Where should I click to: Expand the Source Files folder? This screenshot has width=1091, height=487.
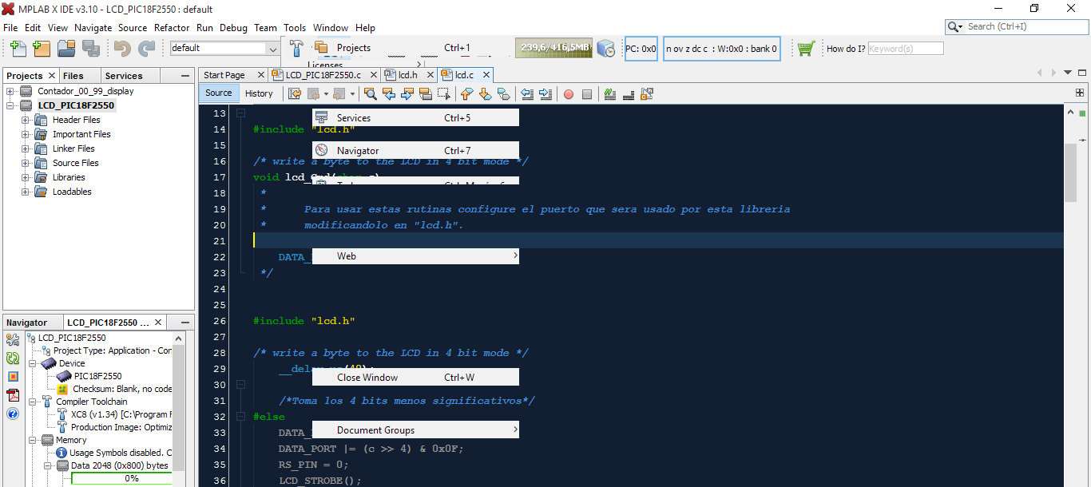(x=25, y=163)
